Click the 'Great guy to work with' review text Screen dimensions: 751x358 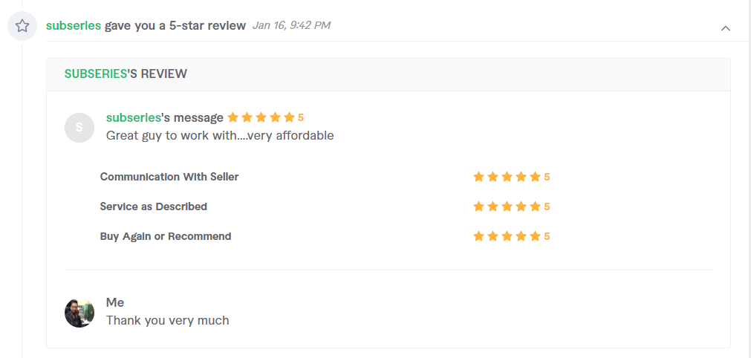[220, 135]
